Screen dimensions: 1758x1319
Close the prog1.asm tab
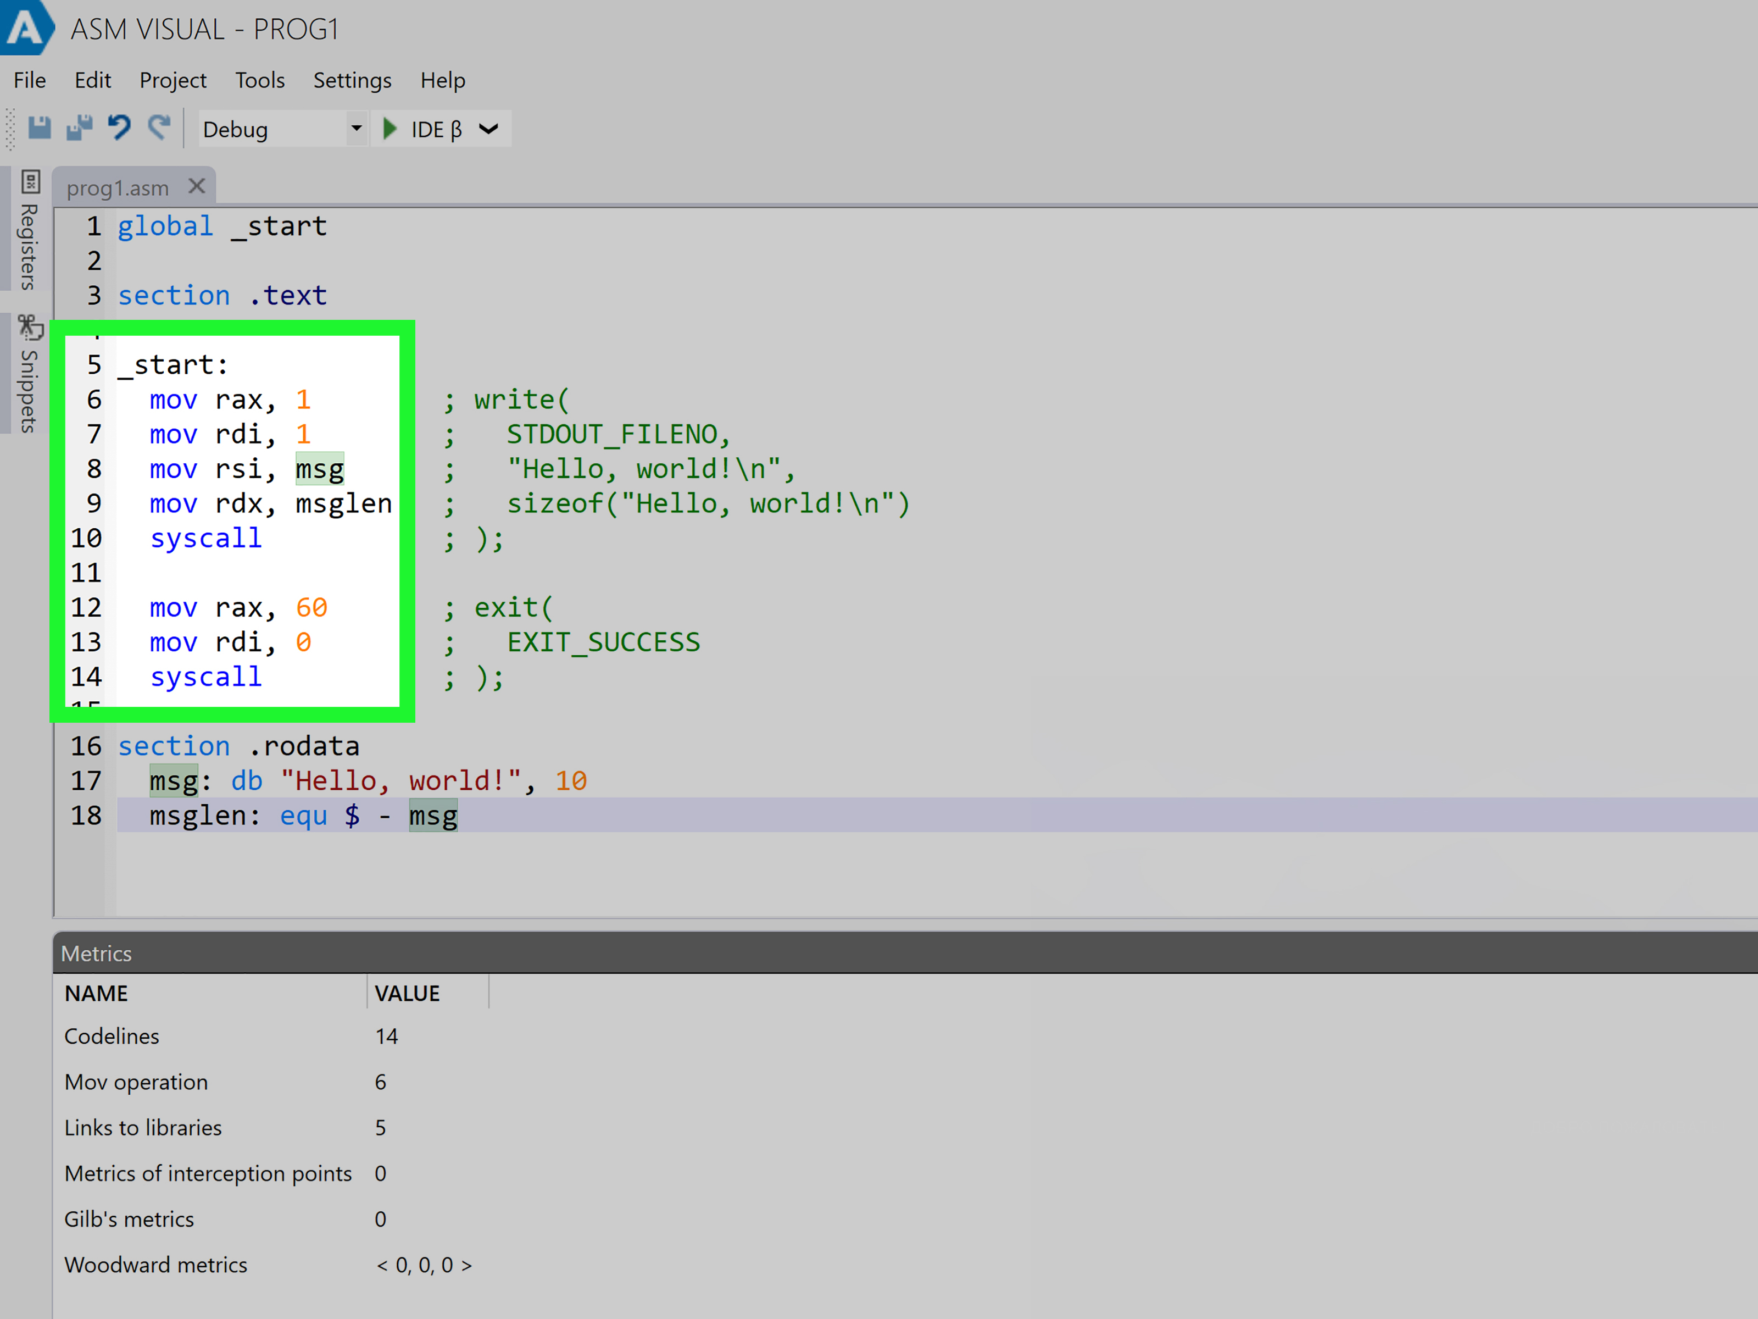pos(197,186)
